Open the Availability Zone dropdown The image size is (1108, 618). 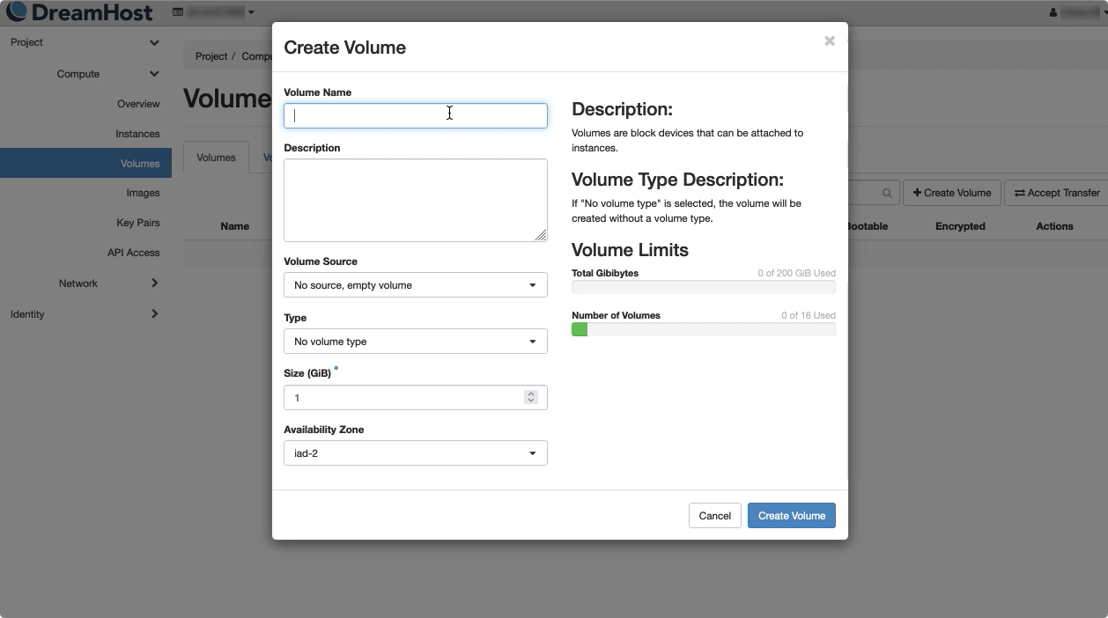415,453
